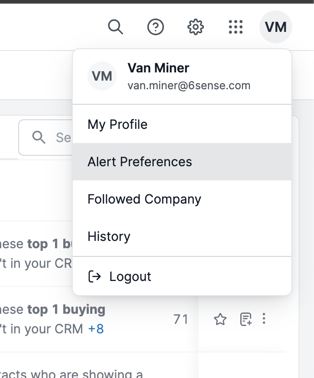314x378 pixels.
Task: Open settings gear icon
Action: pos(196,27)
